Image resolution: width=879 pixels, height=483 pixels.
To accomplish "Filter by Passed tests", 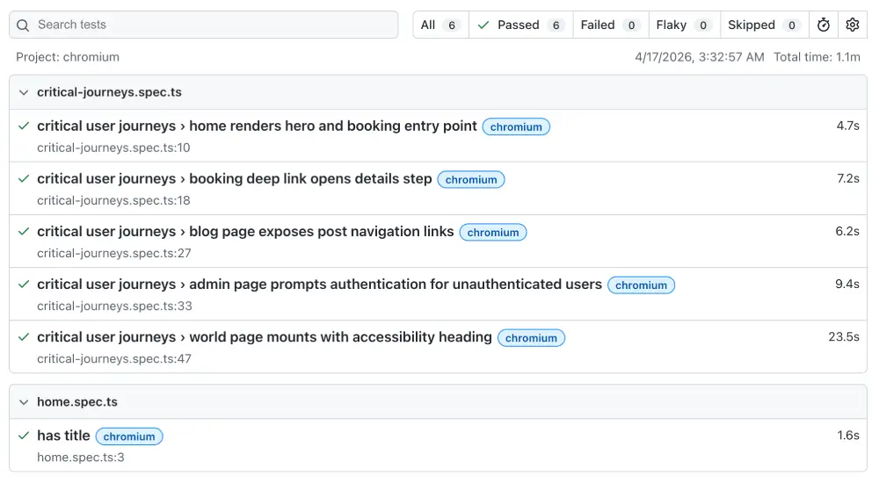I will [520, 25].
